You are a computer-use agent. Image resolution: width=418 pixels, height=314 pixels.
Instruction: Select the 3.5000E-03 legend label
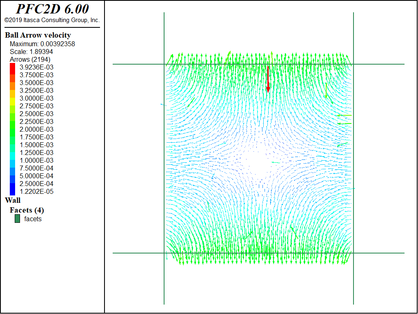(36, 83)
